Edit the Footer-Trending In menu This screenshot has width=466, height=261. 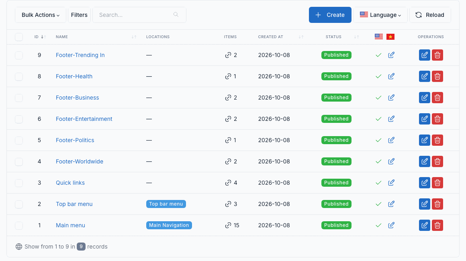click(x=424, y=55)
